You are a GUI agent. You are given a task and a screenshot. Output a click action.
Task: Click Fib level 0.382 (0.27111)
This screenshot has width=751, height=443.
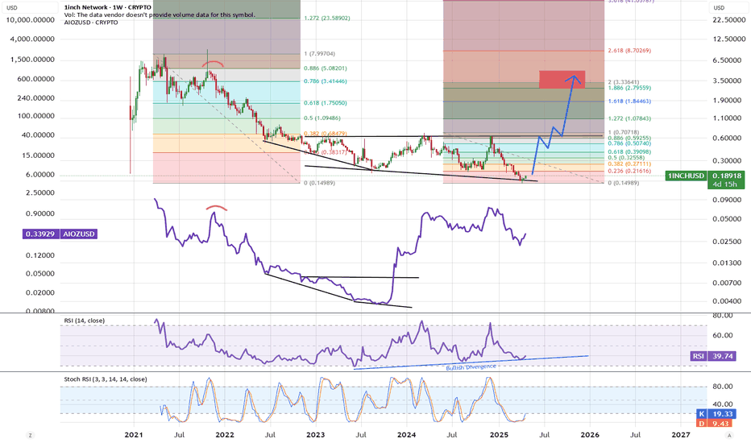coord(629,164)
